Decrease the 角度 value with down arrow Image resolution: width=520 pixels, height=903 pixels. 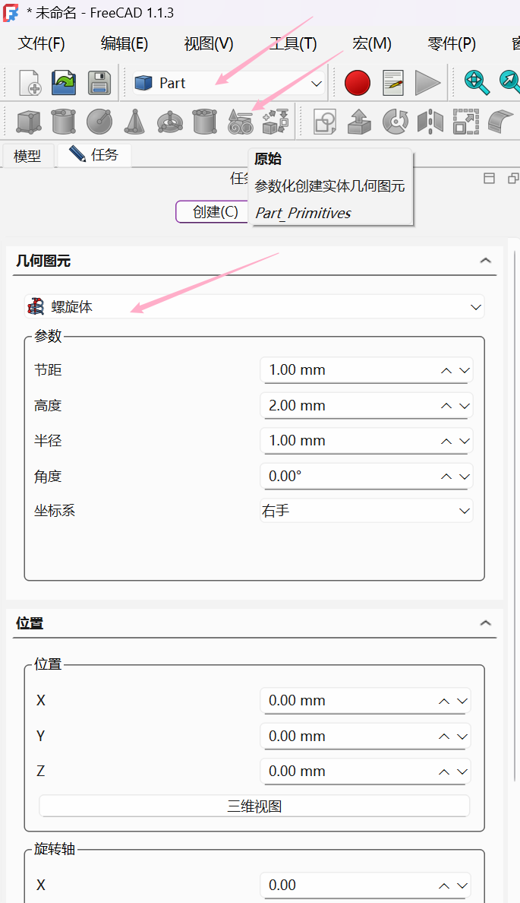(x=465, y=477)
